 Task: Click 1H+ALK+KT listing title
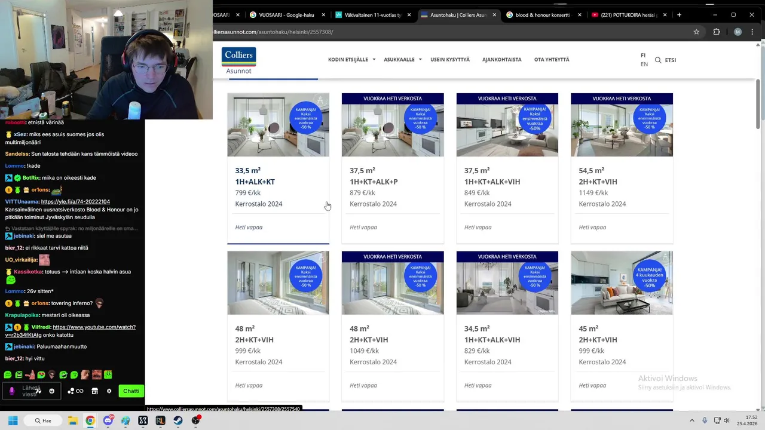click(x=255, y=182)
